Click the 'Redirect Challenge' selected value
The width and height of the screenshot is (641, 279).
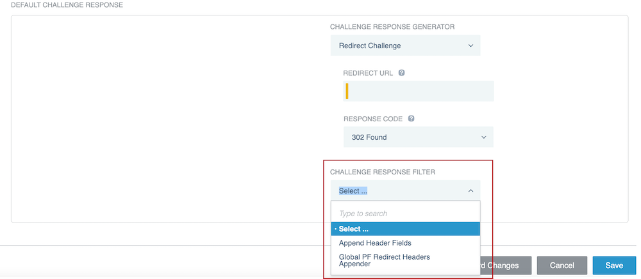click(x=370, y=46)
